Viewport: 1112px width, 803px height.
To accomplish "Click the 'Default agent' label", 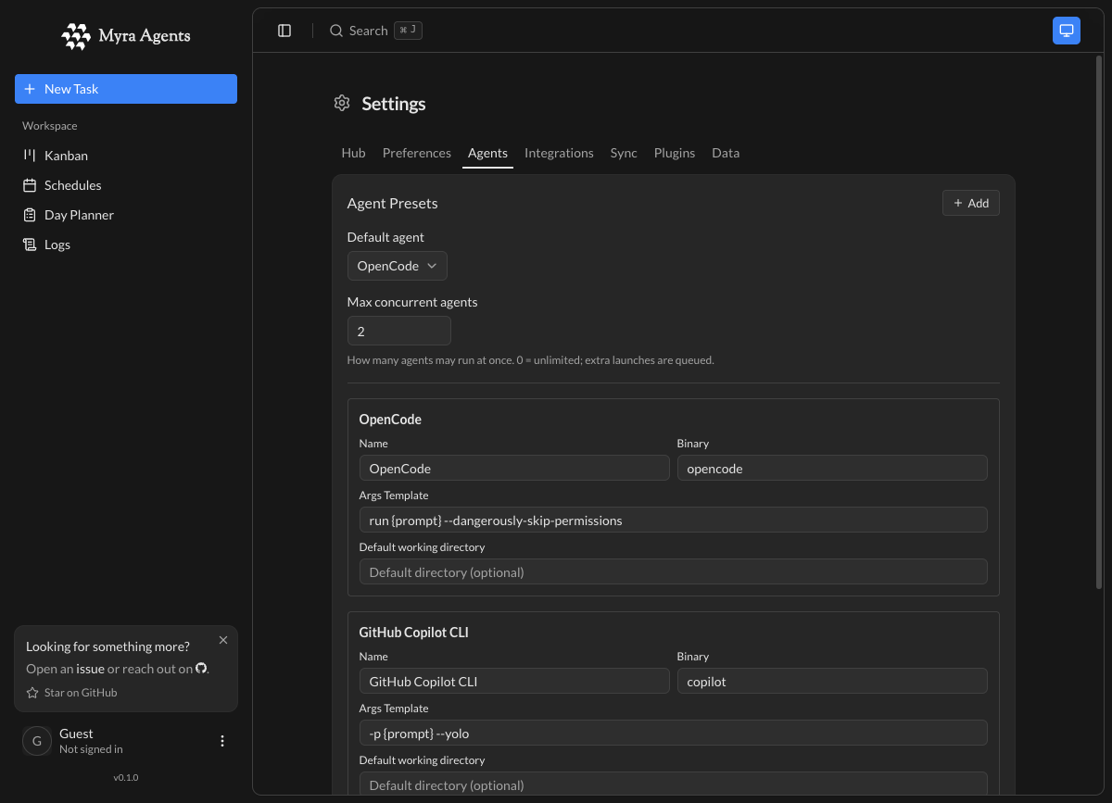I will tap(385, 237).
